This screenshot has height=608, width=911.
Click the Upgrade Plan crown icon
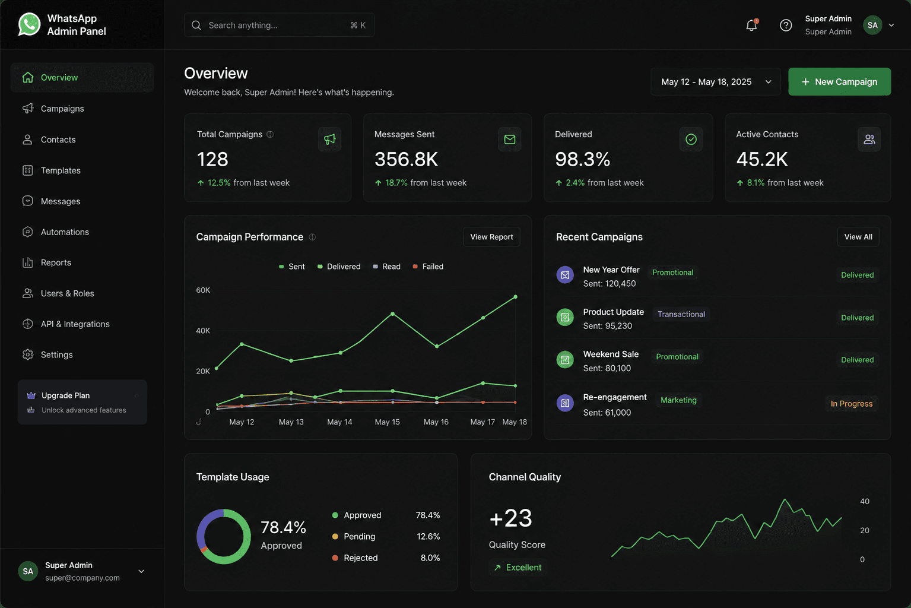31,395
